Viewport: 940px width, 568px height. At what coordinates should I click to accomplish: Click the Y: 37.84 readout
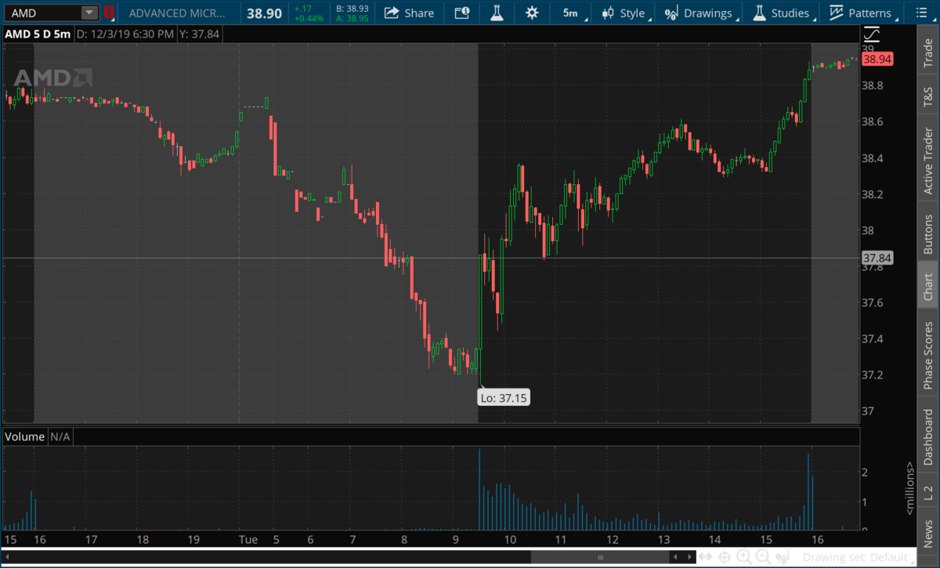[x=199, y=34]
